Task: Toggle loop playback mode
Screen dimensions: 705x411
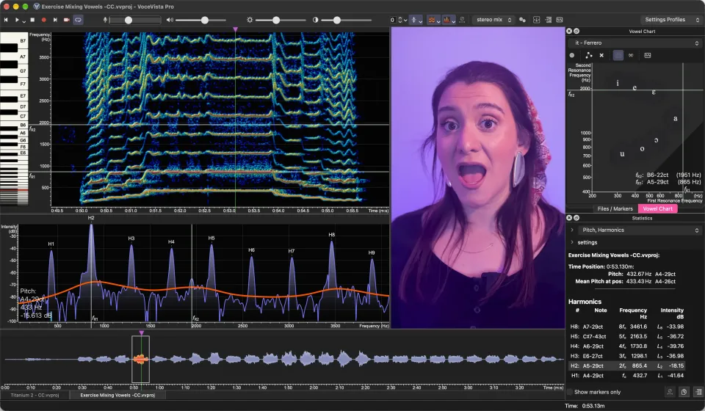Action: pos(79,20)
